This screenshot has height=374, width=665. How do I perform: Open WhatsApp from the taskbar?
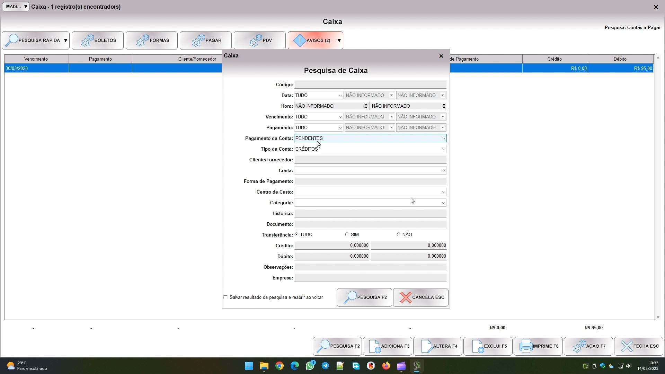tap(310, 366)
